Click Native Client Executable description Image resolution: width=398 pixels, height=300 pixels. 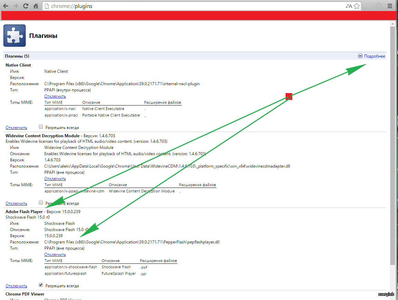coord(103,109)
